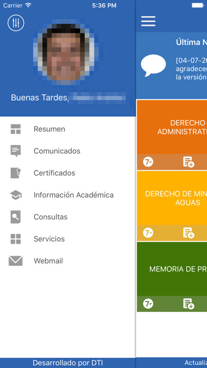Tap grades icon under Memoria de Prueba
207x368 pixels.
148,304
